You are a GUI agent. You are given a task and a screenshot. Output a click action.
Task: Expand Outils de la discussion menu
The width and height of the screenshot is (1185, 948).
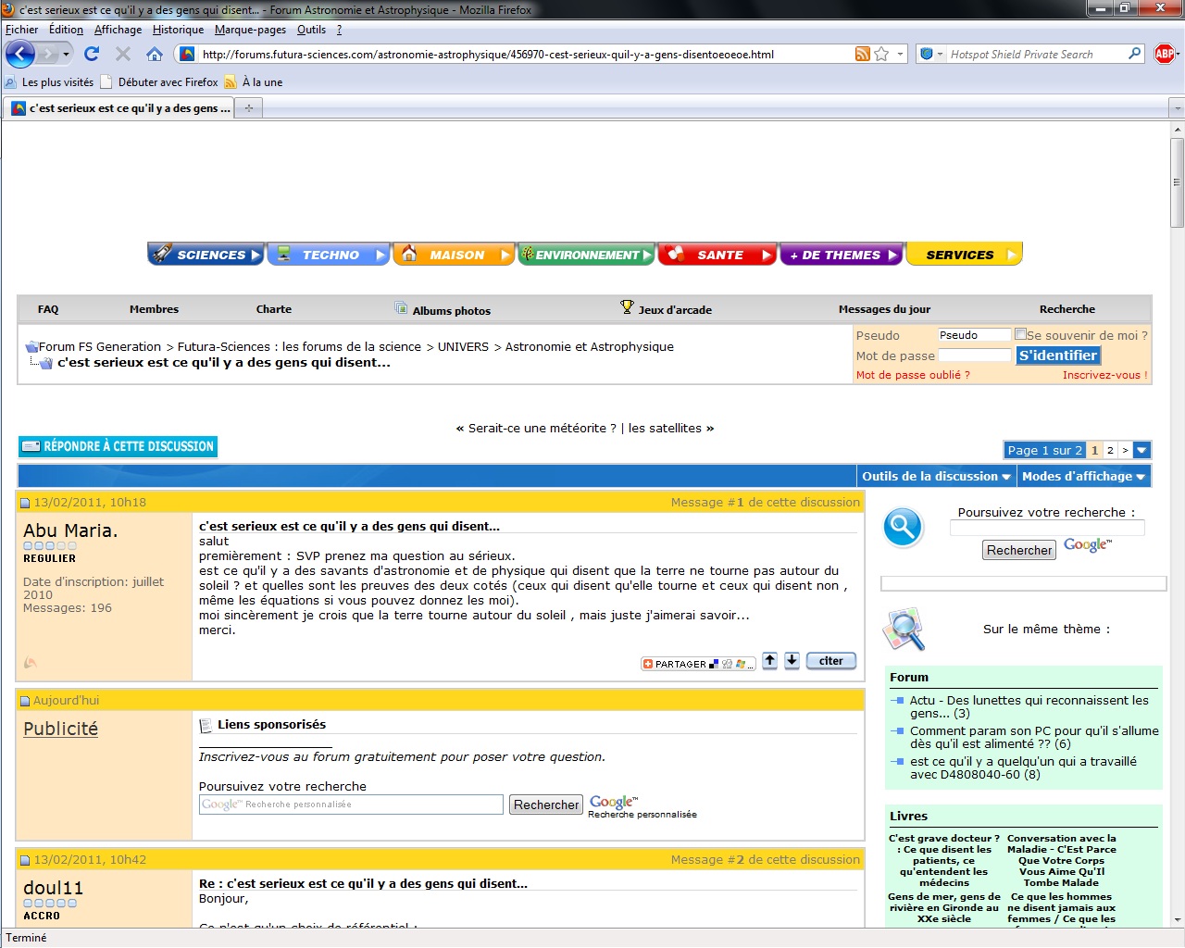pyautogui.click(x=936, y=476)
